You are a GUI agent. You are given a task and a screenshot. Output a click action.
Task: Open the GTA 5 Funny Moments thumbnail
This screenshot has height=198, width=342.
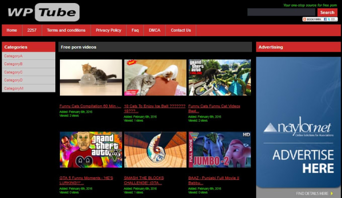coord(91,150)
